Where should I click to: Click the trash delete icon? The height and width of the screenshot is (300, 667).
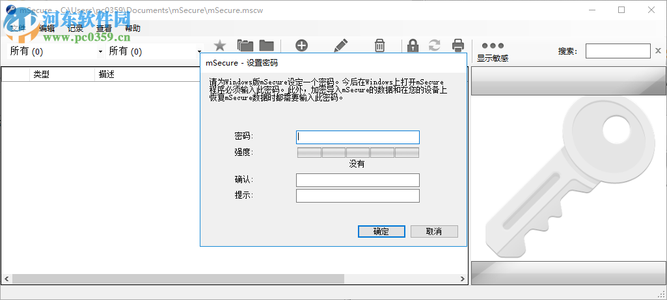(380, 46)
